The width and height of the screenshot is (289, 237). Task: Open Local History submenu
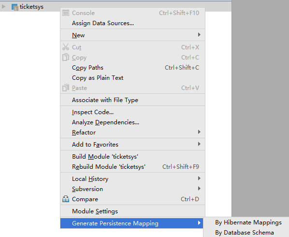(132, 179)
